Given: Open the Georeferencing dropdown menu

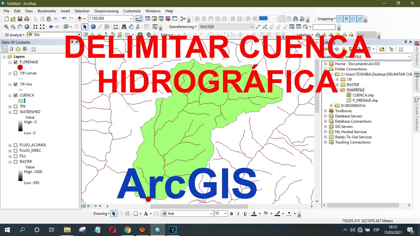Looking at the screenshot, I should [x=183, y=27].
